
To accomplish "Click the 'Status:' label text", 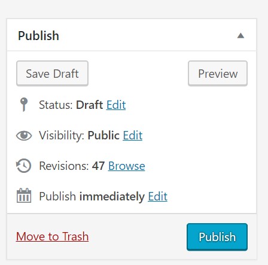I will tap(56, 105).
